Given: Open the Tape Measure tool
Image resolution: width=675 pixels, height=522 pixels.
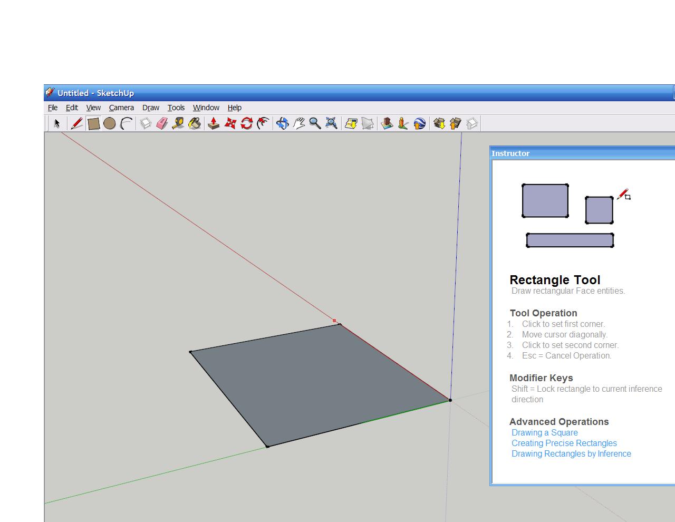Looking at the screenshot, I should (x=178, y=123).
